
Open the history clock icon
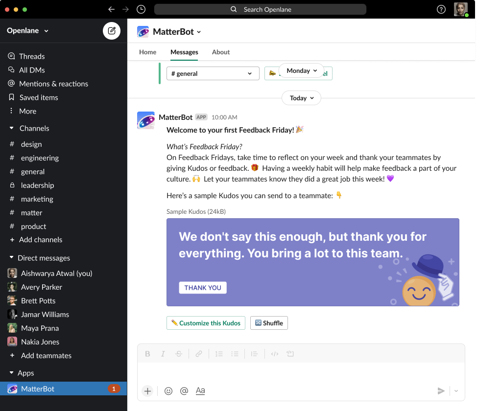click(x=141, y=9)
